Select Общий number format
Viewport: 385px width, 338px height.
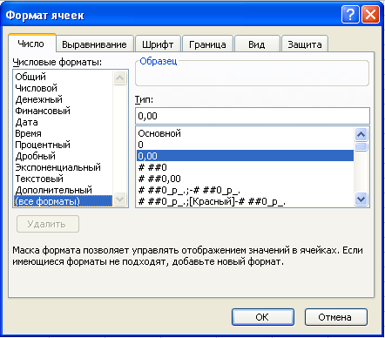tap(63, 77)
